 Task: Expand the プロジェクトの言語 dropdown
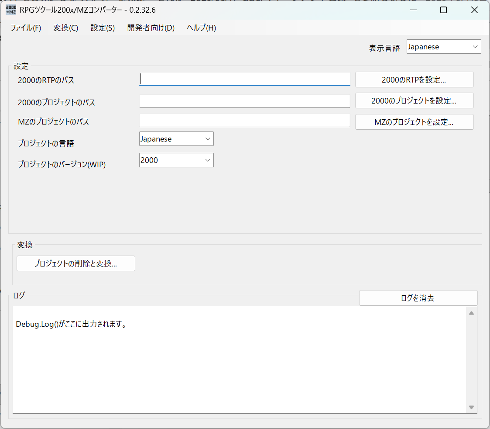click(x=176, y=138)
